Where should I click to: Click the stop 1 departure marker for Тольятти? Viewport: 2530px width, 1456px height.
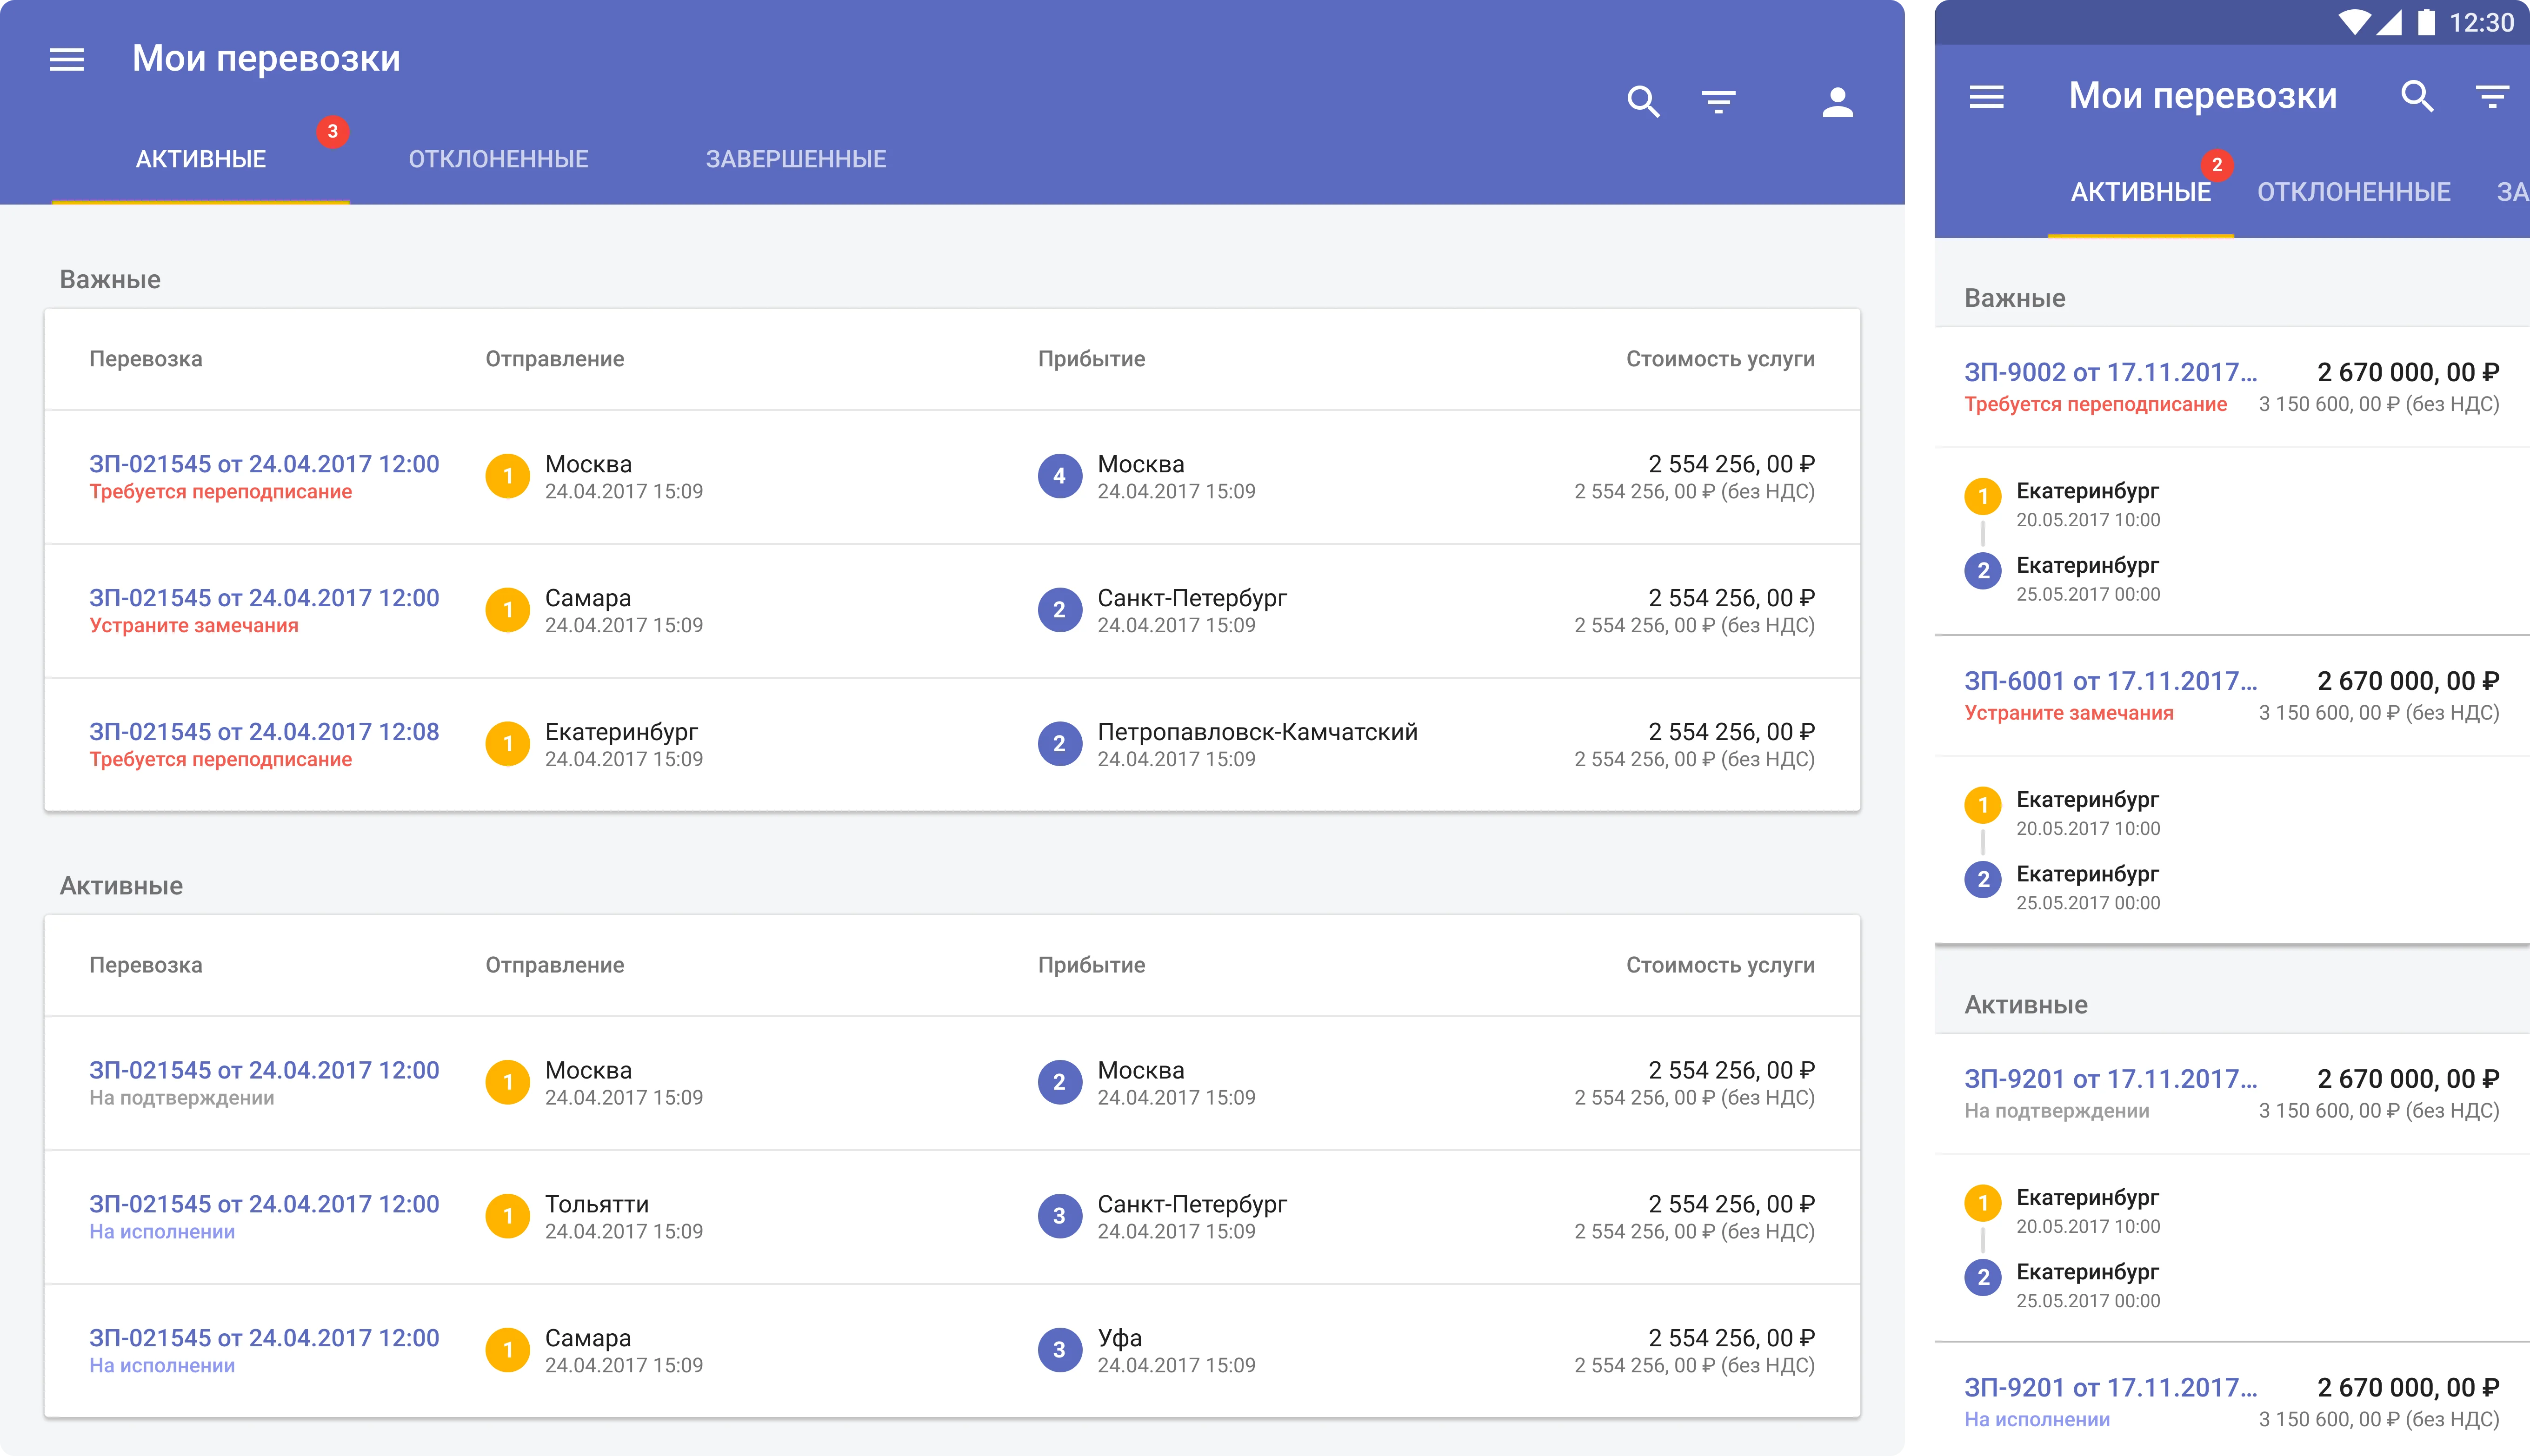coord(507,1216)
